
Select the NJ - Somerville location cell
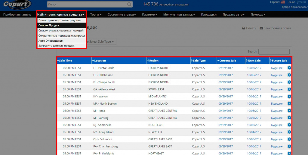(102, 125)
